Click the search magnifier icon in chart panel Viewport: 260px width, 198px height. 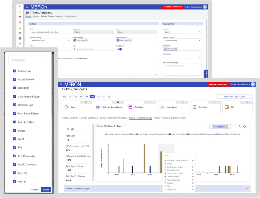click(240, 126)
